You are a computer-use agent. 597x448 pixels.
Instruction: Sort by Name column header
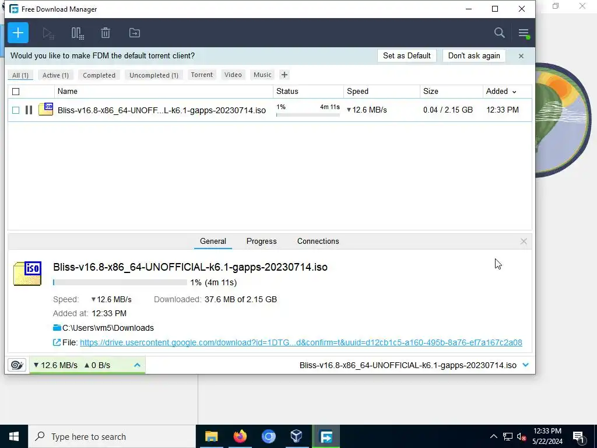(x=164, y=92)
